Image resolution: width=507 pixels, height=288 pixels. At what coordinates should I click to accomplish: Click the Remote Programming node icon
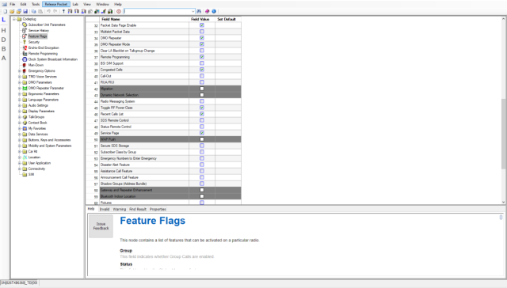pos(25,54)
